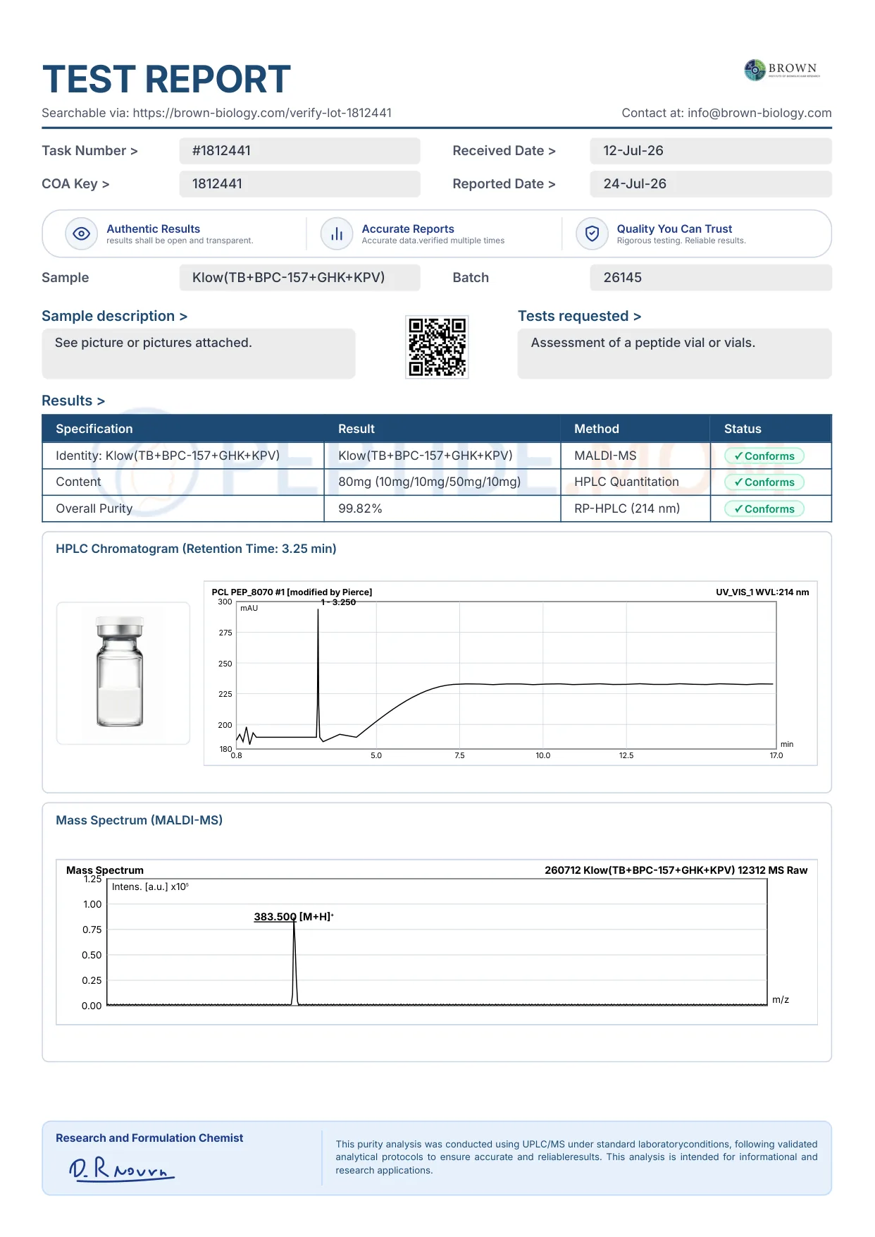Click the RP-HPLC (214 nm) method cell

tap(635, 508)
